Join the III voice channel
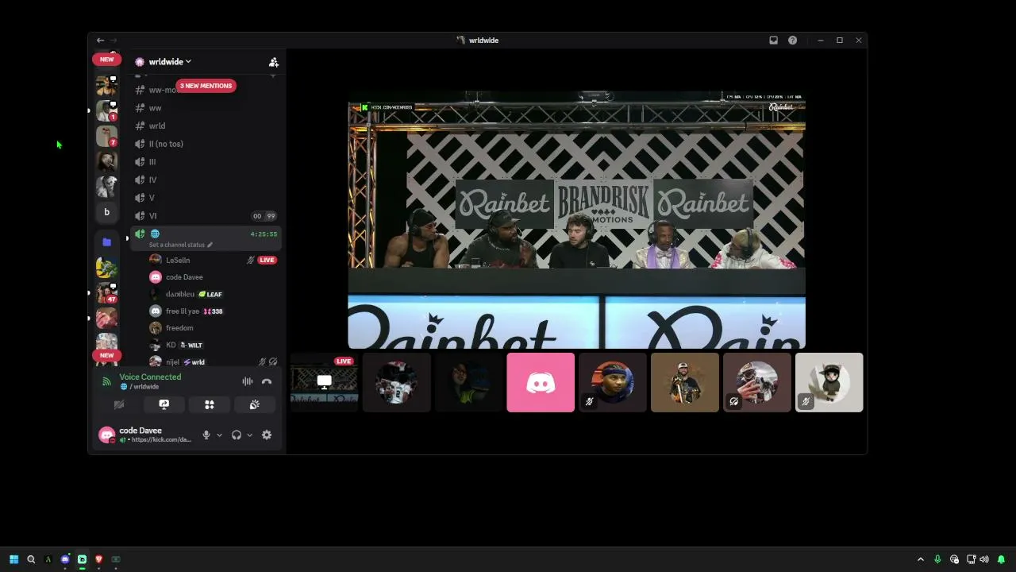Image resolution: width=1016 pixels, height=572 pixels. click(x=205, y=162)
